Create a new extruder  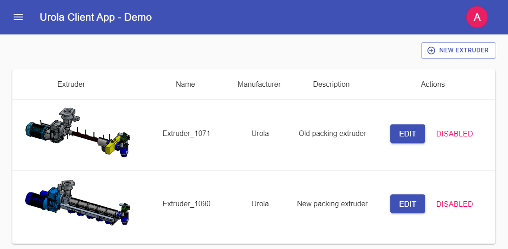point(458,51)
